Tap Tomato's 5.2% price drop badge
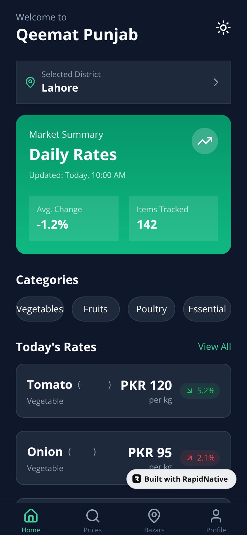The width and height of the screenshot is (247, 535). click(x=200, y=391)
